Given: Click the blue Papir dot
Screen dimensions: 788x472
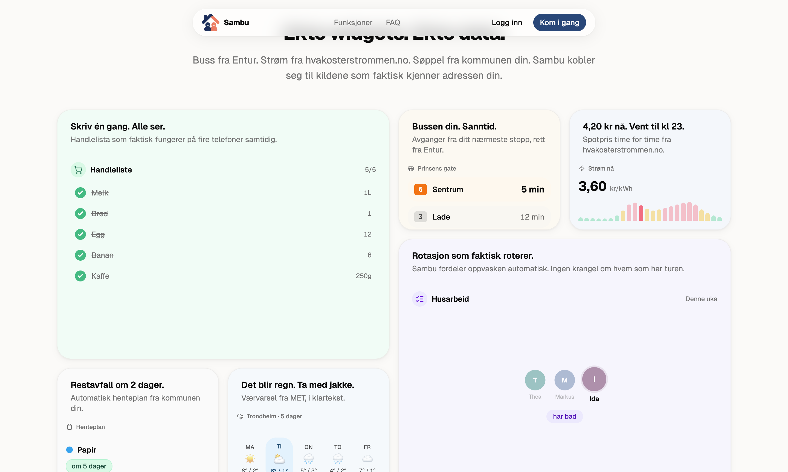Looking at the screenshot, I should pos(69,450).
